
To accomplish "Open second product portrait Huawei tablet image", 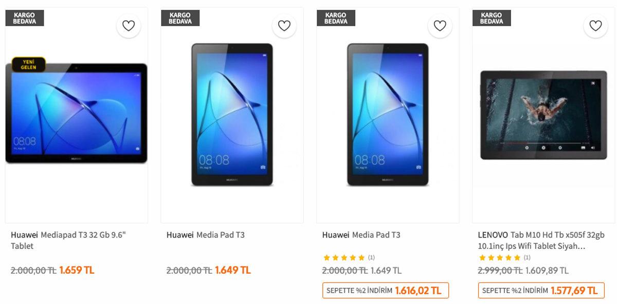I will [x=232, y=114].
